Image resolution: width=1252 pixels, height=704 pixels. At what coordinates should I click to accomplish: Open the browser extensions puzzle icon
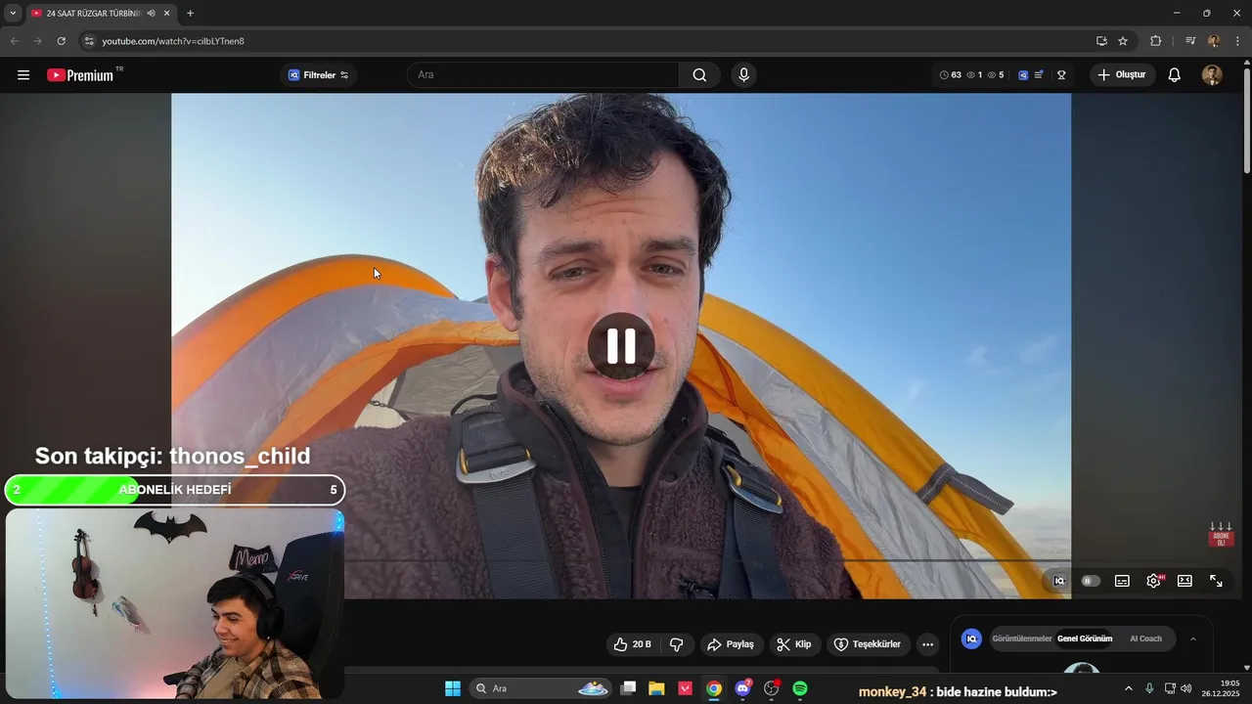(x=1155, y=41)
